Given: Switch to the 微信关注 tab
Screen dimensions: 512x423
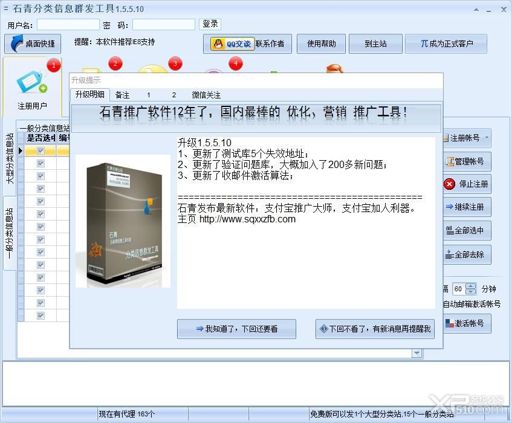Looking at the screenshot, I should 206,95.
